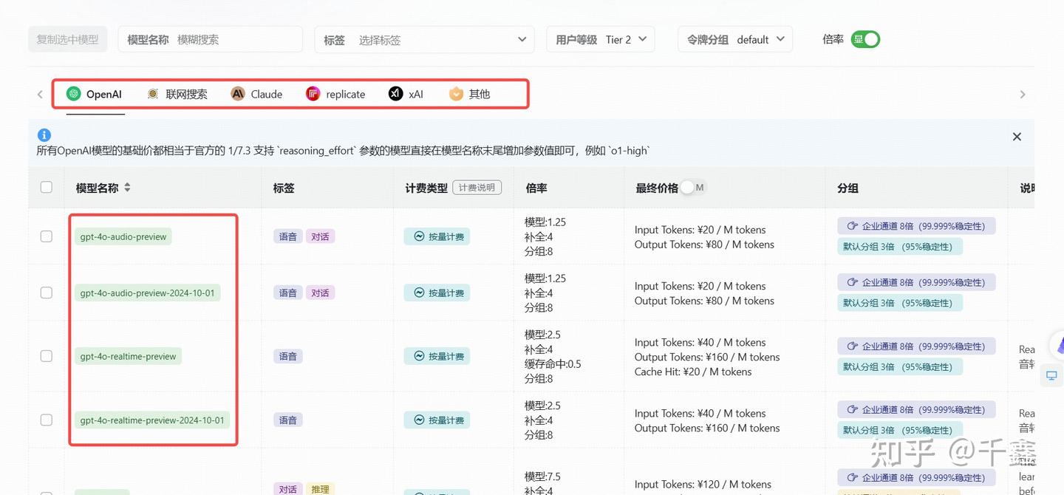The width and height of the screenshot is (1064, 495).
Task: Click the OpenAI logo icon in tabs
Action: (x=73, y=94)
